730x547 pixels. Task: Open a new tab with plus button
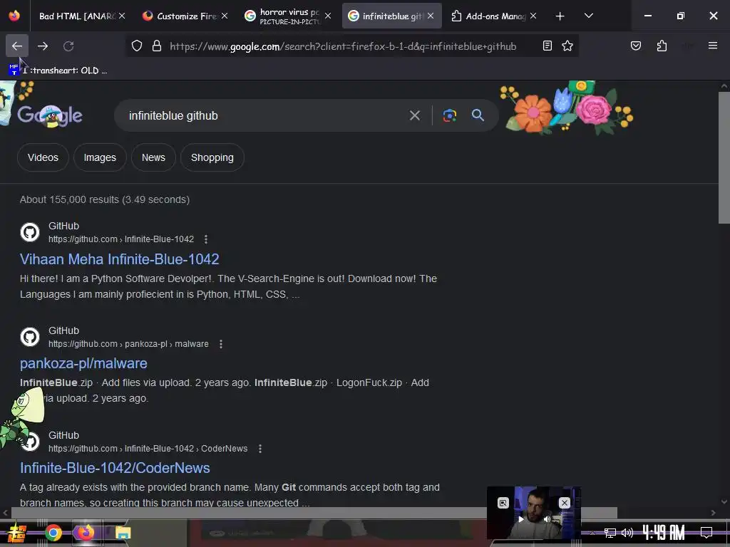tap(560, 16)
